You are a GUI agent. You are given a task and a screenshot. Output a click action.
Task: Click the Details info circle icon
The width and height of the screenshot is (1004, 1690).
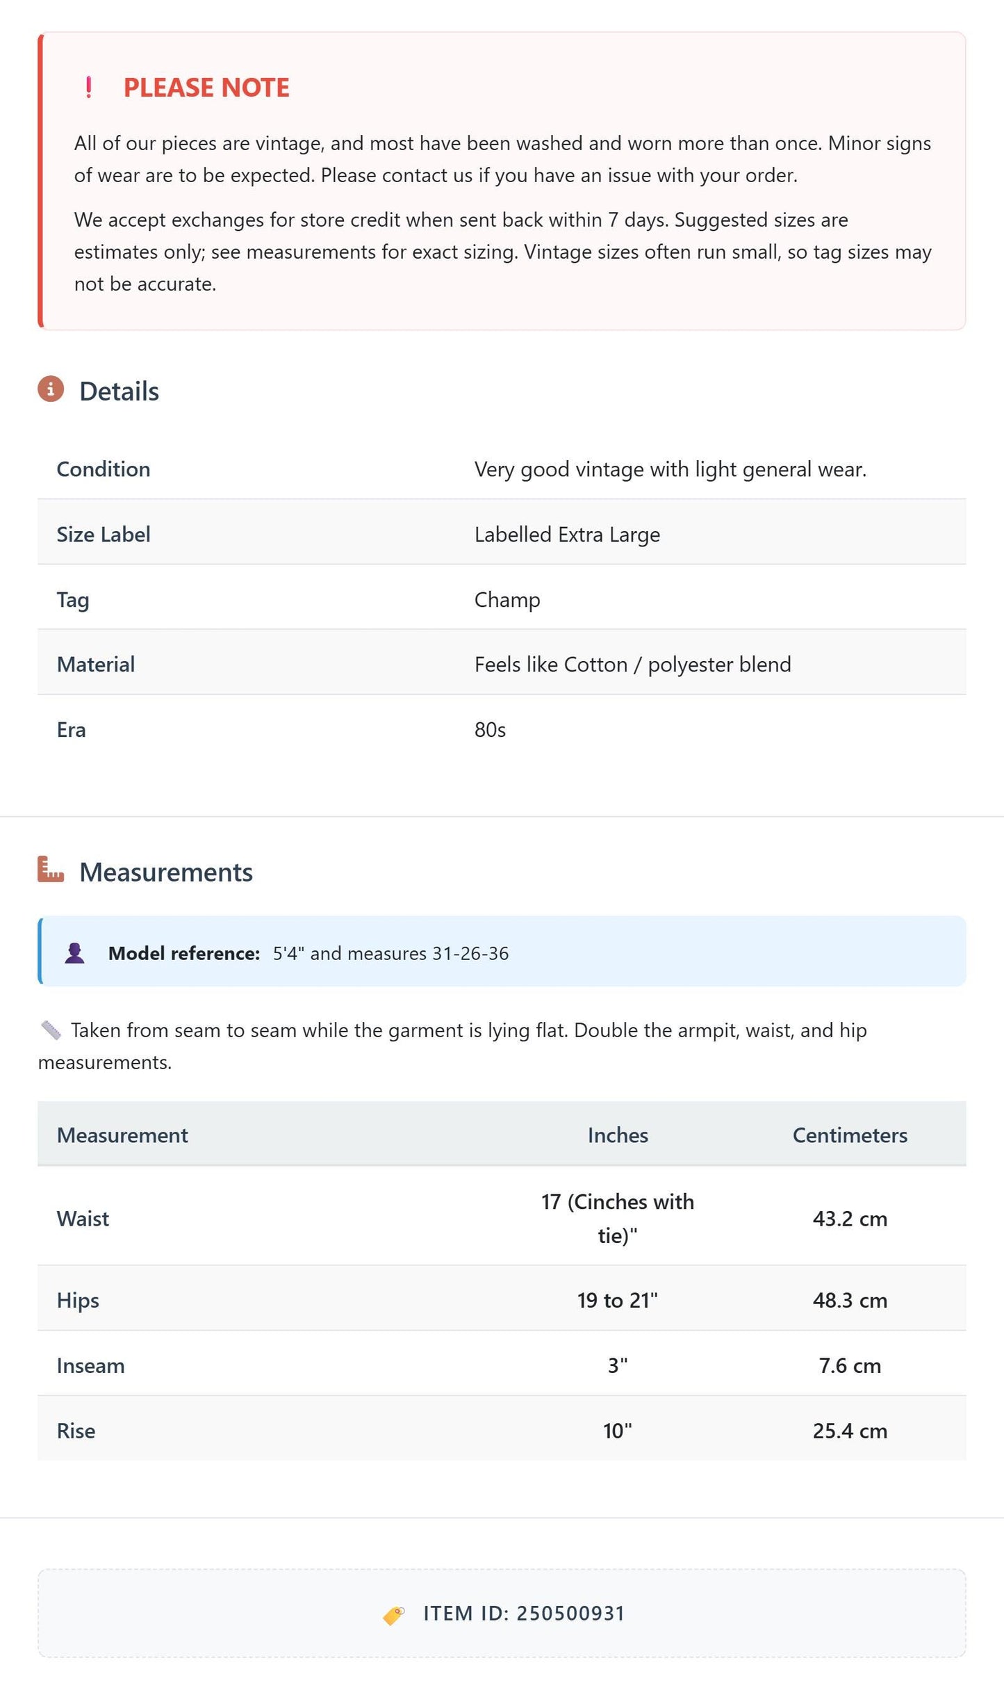click(51, 389)
